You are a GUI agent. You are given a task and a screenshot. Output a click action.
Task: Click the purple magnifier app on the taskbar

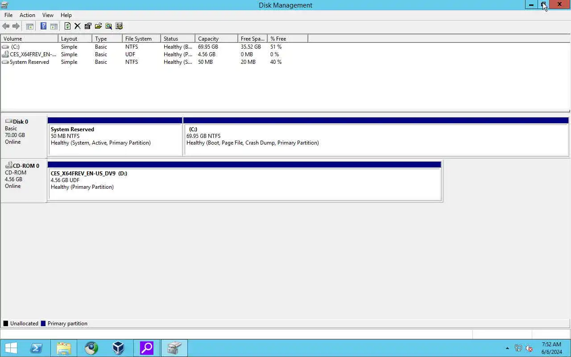click(146, 348)
